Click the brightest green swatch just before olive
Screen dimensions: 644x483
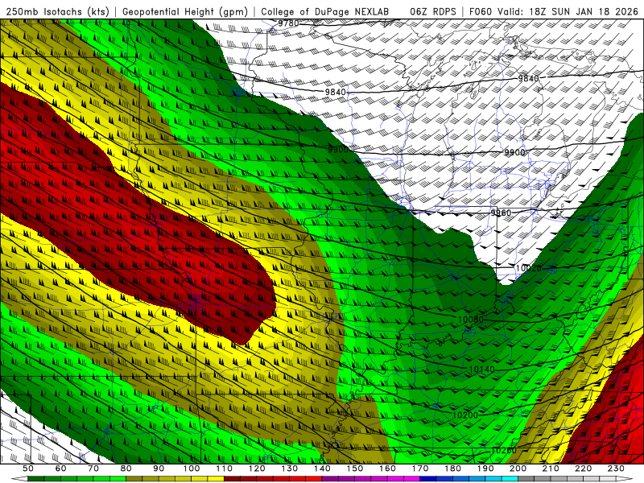coord(118,479)
